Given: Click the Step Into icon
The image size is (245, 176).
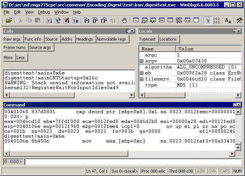Looking at the screenshot, I should point(87,21).
